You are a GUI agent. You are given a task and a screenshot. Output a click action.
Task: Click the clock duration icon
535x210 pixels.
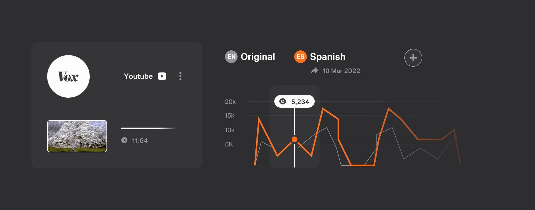coord(124,140)
